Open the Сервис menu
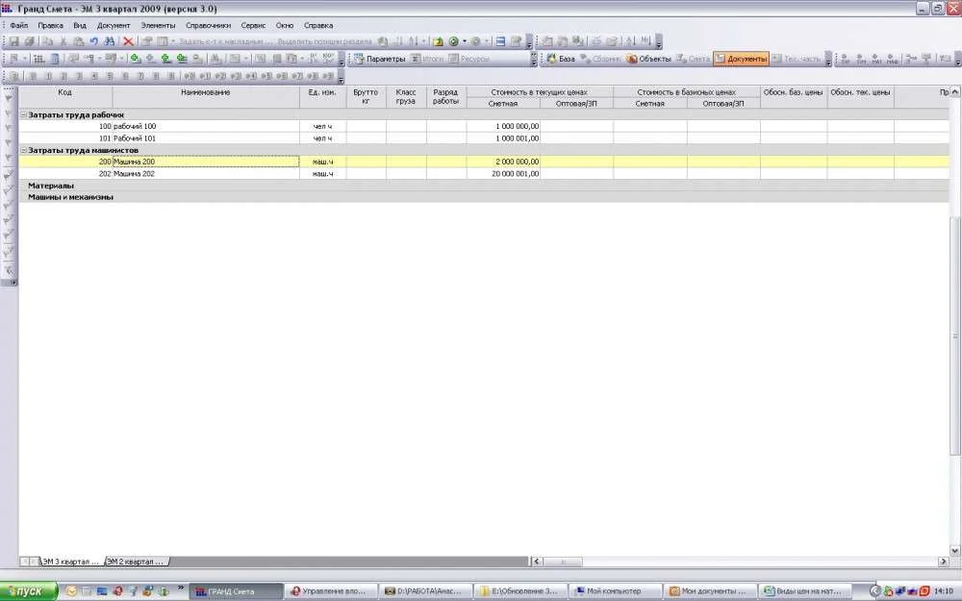962x601 pixels. (253, 25)
